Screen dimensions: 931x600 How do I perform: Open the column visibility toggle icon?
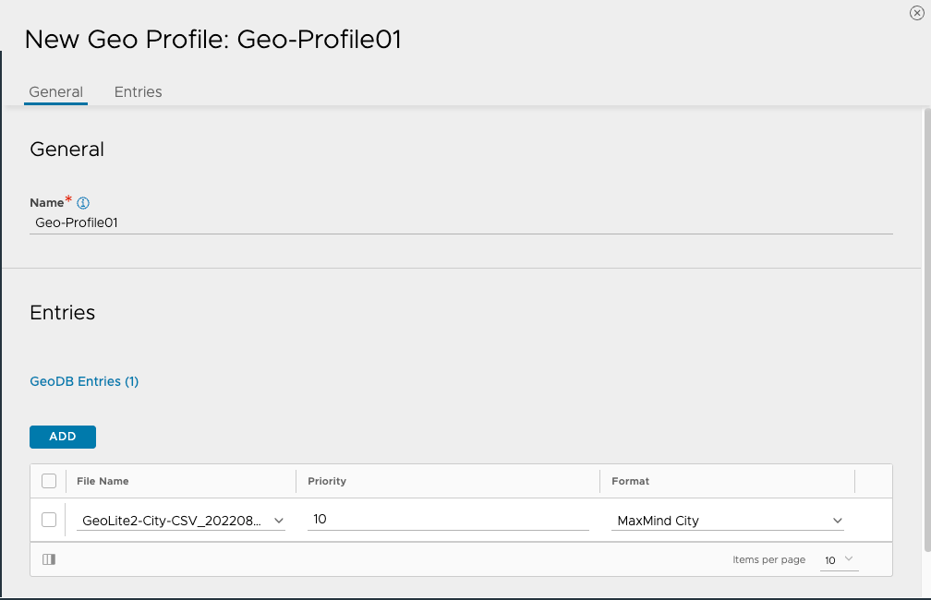pos(49,559)
